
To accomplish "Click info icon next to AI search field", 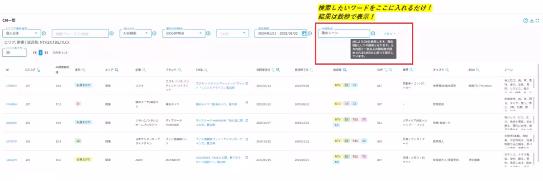I will (x=373, y=33).
